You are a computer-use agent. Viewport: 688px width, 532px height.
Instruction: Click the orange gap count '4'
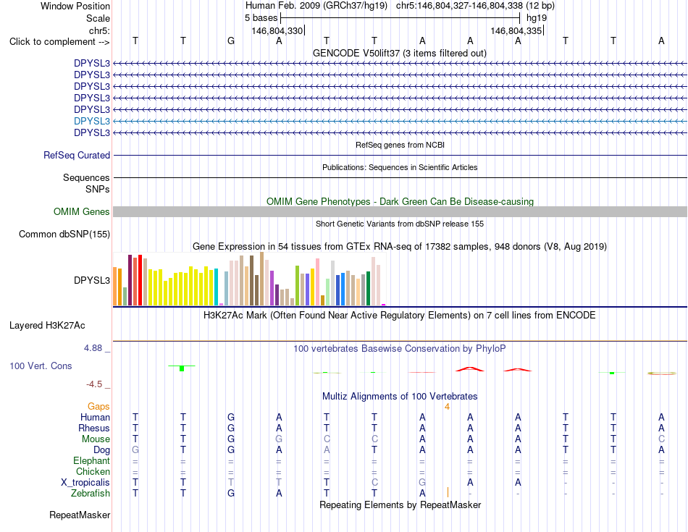[x=447, y=407]
